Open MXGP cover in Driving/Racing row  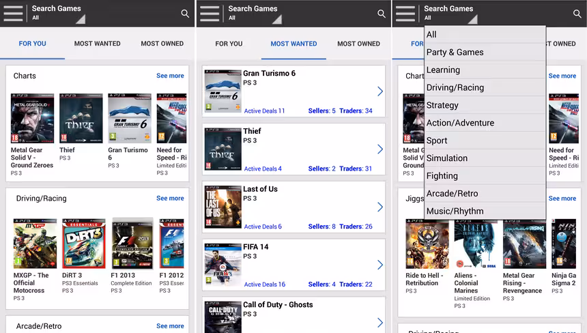35,244
